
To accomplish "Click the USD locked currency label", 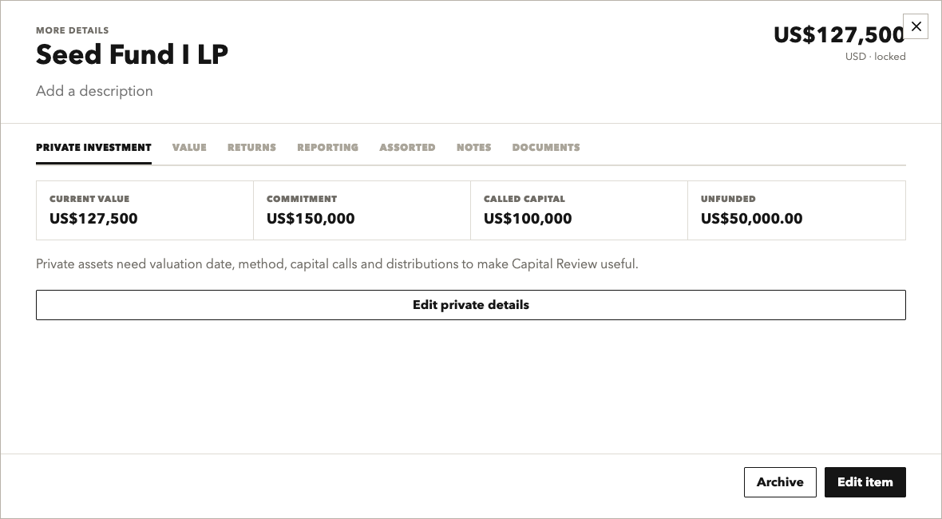I will point(875,57).
